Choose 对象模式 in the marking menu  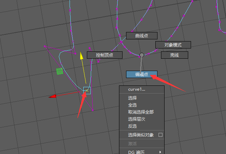click(x=173, y=45)
